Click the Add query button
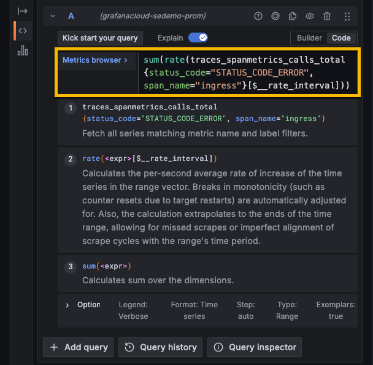This screenshot has width=373, height=365. pos(79,347)
